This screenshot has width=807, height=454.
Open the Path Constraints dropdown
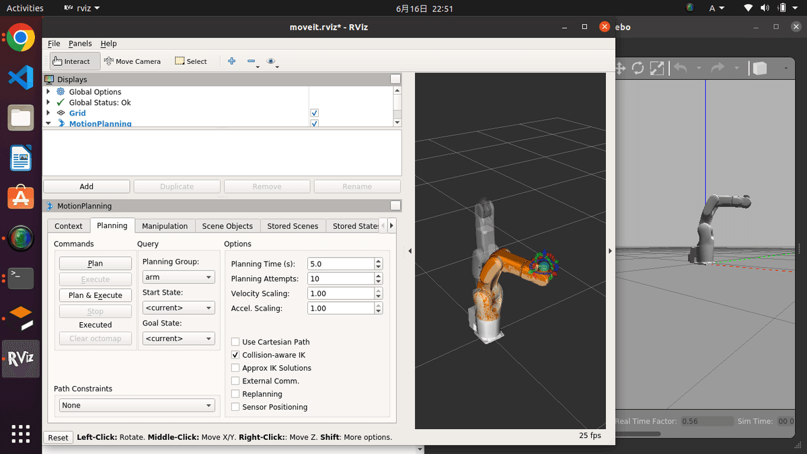tap(137, 406)
